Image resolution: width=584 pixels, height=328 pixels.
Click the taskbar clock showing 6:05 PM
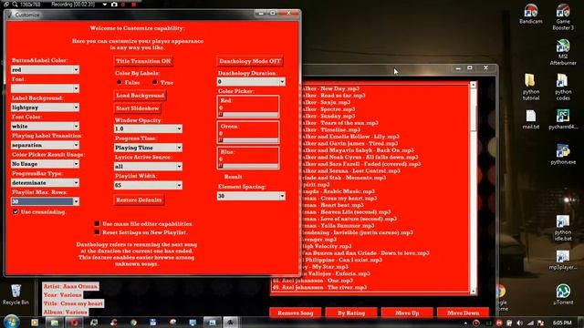coord(562,323)
